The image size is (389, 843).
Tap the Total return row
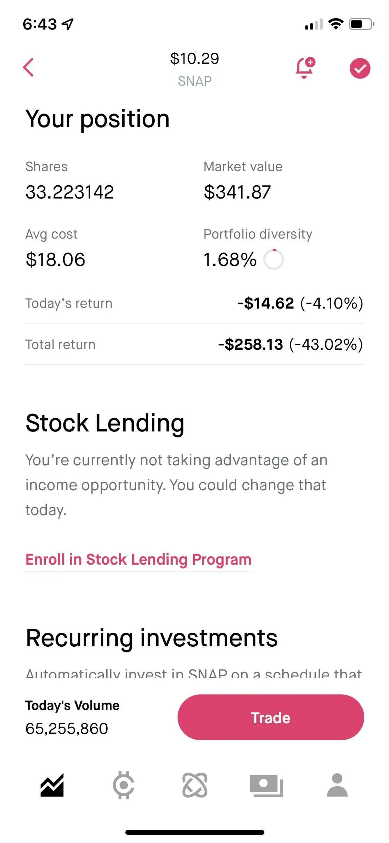coord(194,344)
